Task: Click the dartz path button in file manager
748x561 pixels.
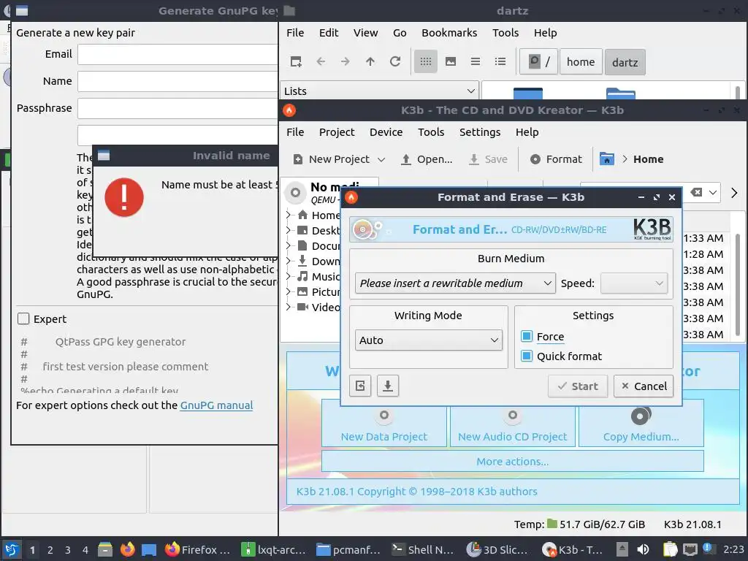Action: (625, 62)
